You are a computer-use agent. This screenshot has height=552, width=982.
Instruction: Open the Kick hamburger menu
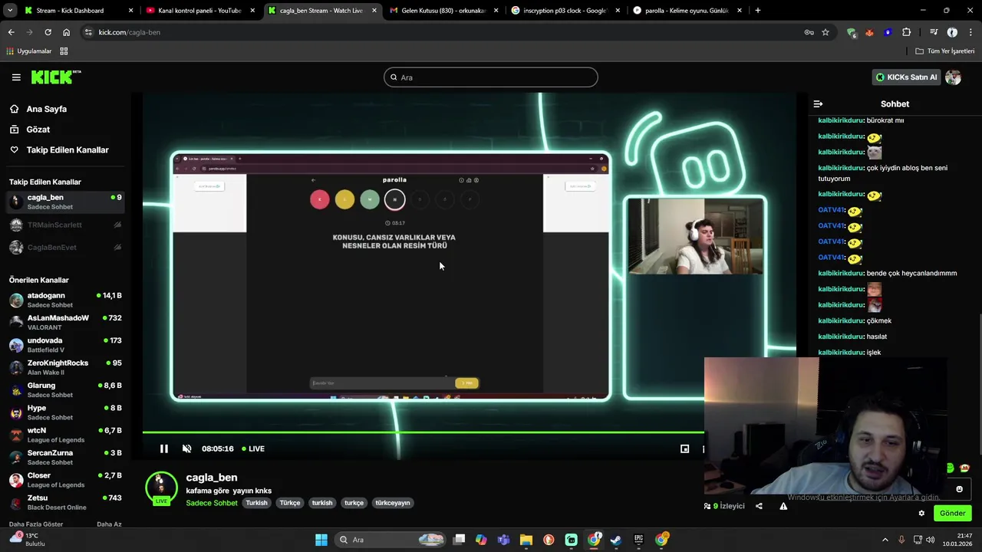(x=16, y=77)
